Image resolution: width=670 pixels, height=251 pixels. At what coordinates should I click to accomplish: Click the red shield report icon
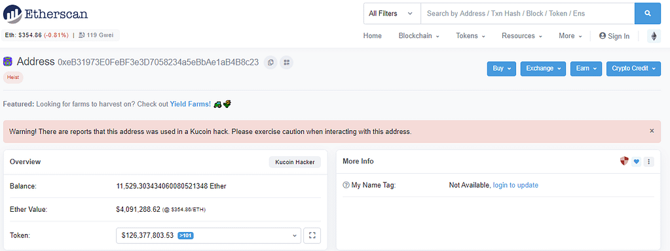[624, 161]
